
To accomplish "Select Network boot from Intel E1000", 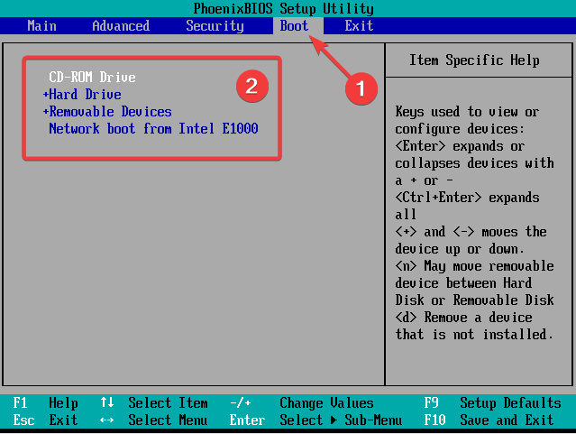I will pyautogui.click(x=153, y=129).
